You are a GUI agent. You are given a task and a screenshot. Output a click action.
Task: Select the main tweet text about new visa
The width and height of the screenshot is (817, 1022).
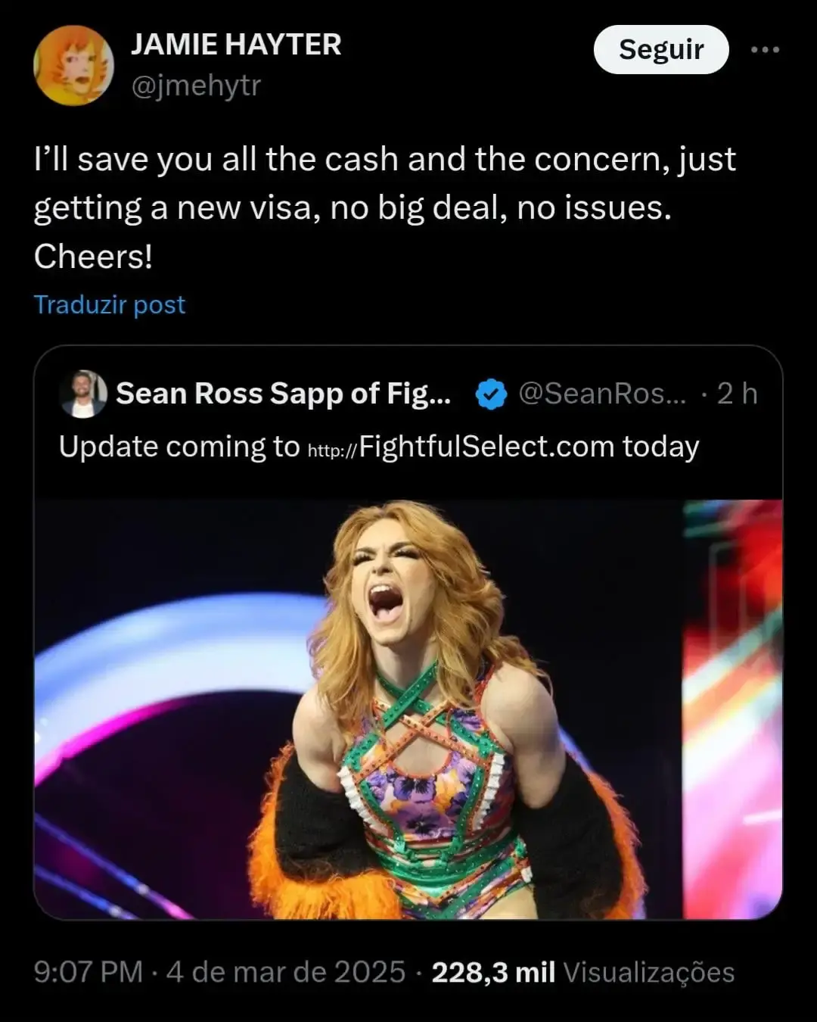(x=385, y=207)
